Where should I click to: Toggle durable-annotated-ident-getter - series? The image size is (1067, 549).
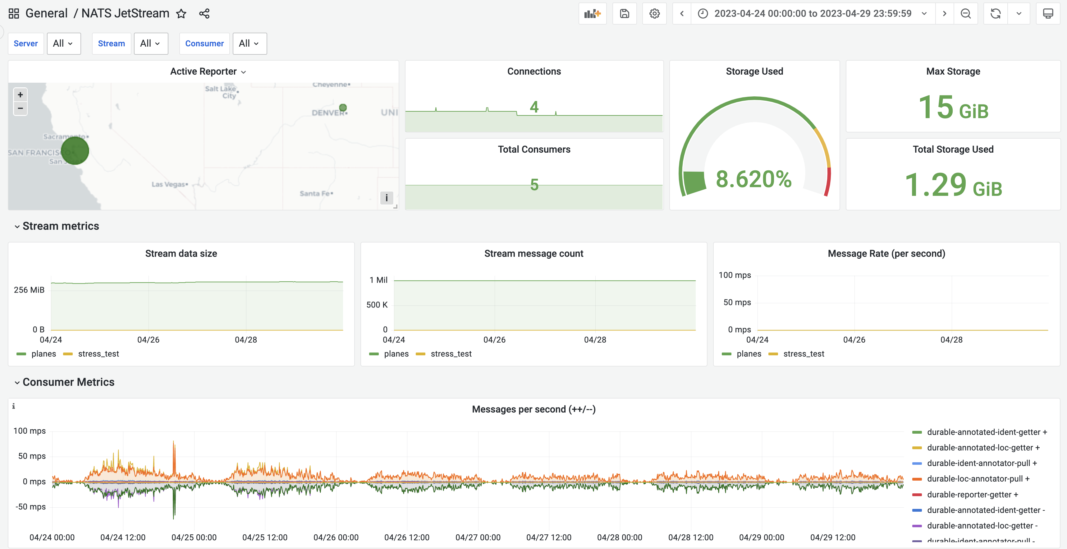pyautogui.click(x=986, y=510)
